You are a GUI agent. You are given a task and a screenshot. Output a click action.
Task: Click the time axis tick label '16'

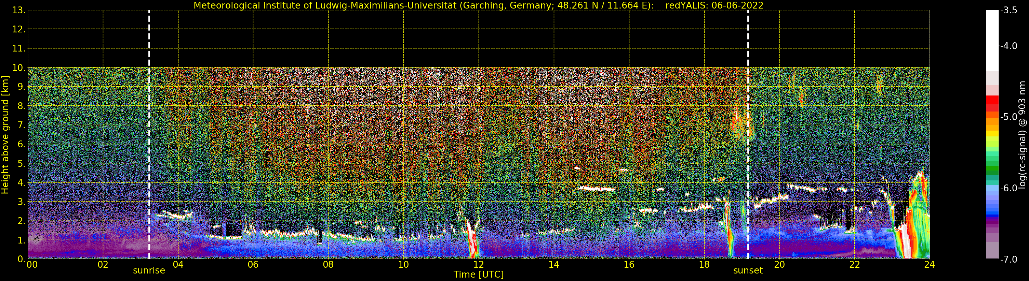[x=629, y=265]
